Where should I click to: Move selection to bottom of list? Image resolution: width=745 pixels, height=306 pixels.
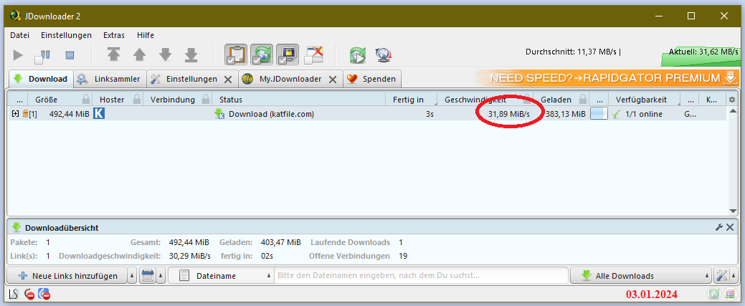click(x=191, y=55)
